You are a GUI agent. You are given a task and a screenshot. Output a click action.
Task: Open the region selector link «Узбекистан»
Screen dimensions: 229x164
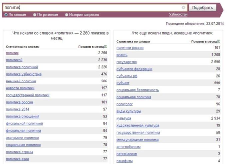click(178, 15)
